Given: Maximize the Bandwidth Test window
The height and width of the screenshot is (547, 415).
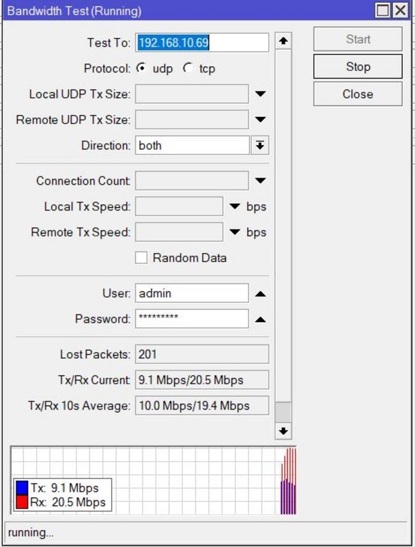Looking at the screenshot, I should click(x=383, y=10).
